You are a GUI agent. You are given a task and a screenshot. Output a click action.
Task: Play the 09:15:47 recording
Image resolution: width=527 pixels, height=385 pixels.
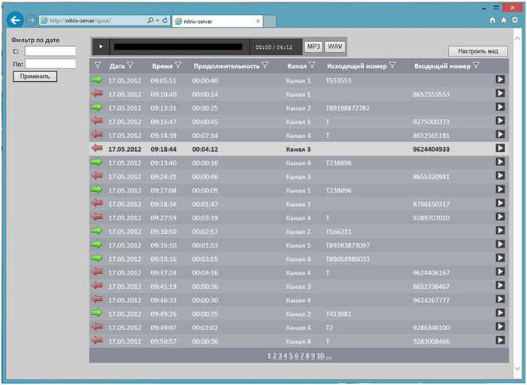click(x=500, y=121)
